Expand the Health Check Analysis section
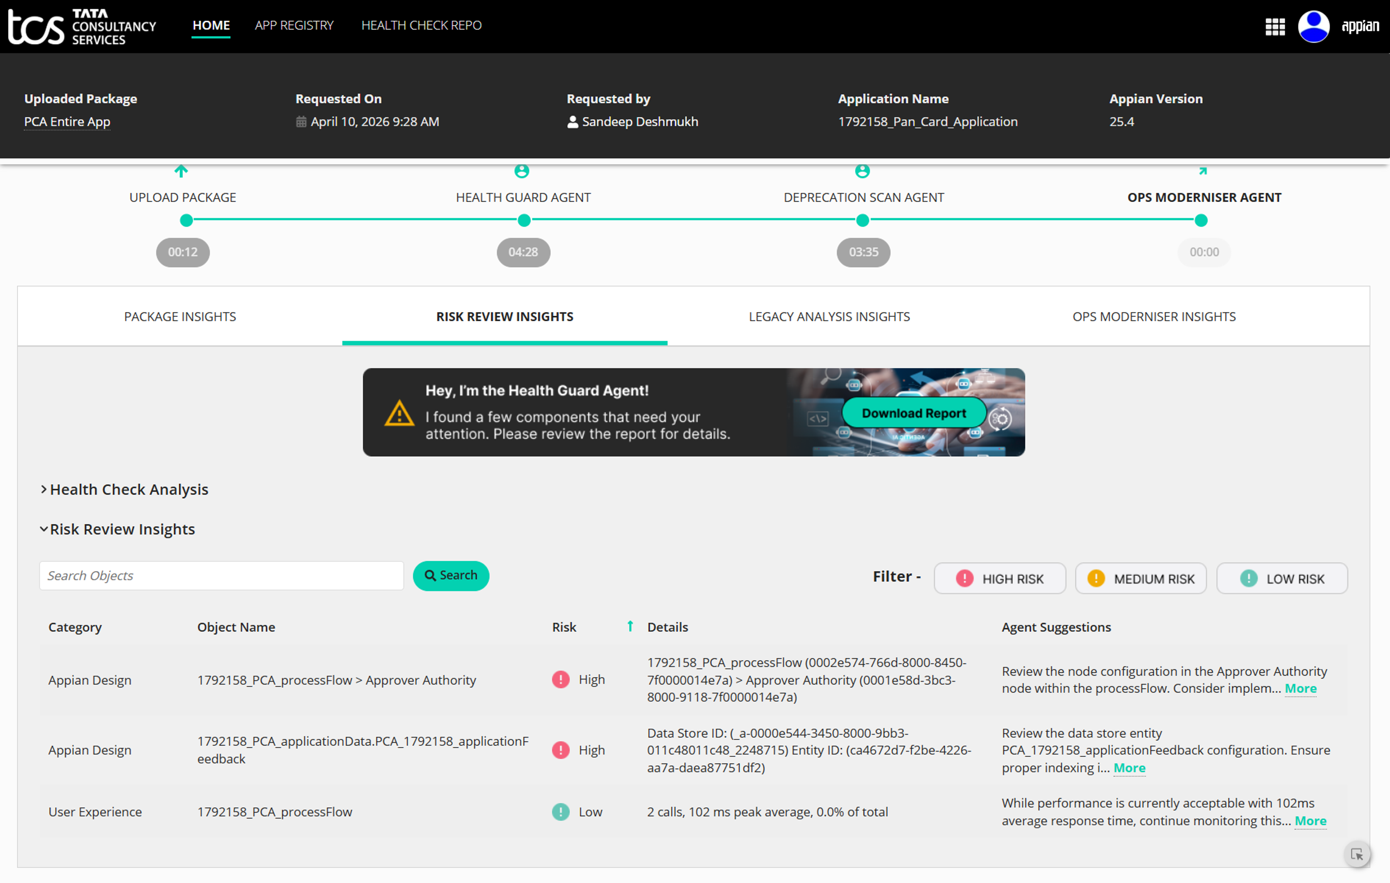The width and height of the screenshot is (1390, 883). (124, 489)
